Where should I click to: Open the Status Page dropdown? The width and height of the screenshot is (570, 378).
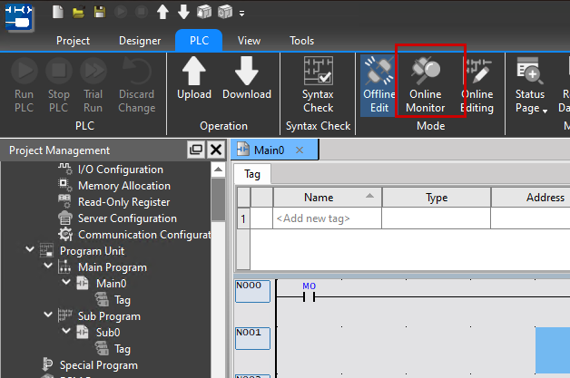tap(530, 87)
